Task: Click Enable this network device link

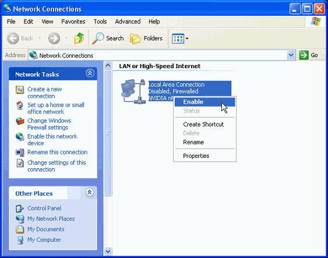Action: [52, 140]
